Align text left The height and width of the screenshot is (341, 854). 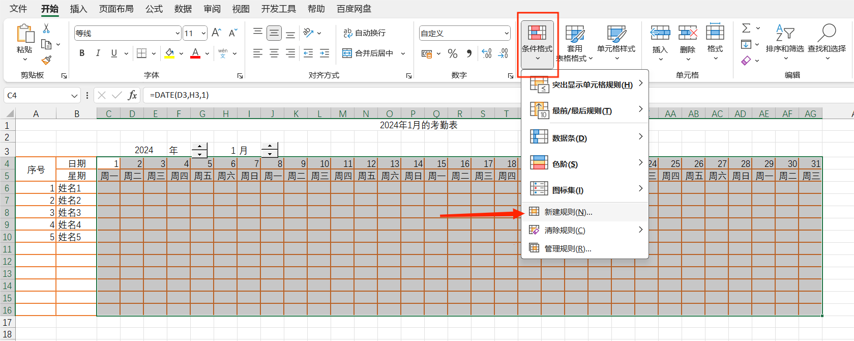[258, 53]
